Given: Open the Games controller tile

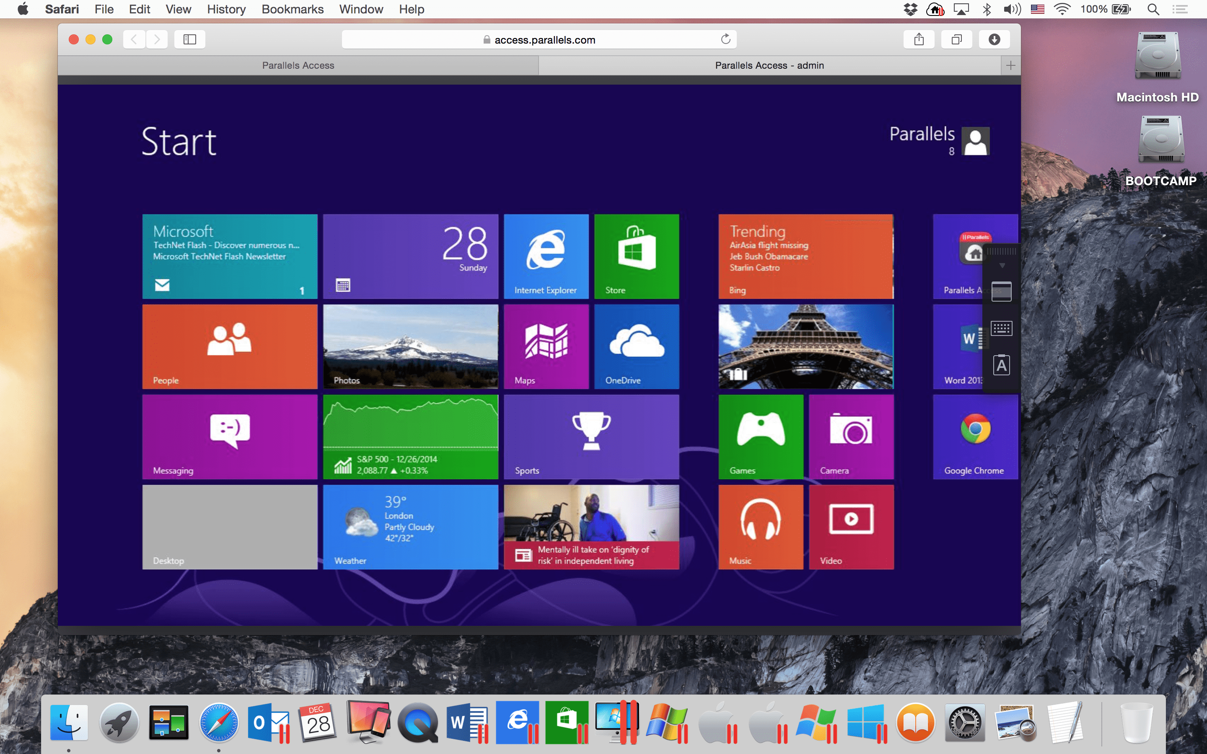Looking at the screenshot, I should click(761, 437).
